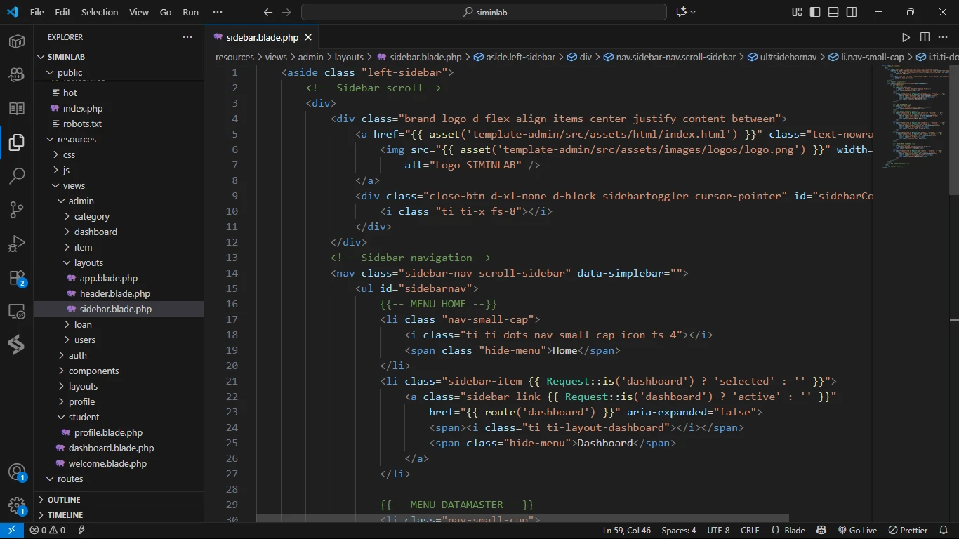
Task: Toggle the secondary side bar layout button
Action: [x=852, y=12]
